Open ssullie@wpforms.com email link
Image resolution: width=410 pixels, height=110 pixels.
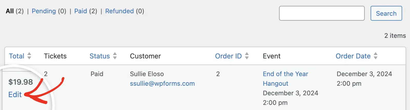[162, 83]
